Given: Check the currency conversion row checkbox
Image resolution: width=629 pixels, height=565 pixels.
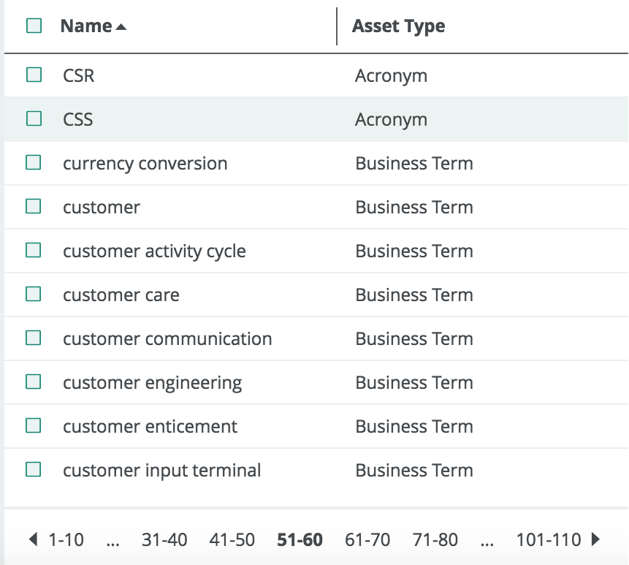Looking at the screenshot, I should point(34,163).
